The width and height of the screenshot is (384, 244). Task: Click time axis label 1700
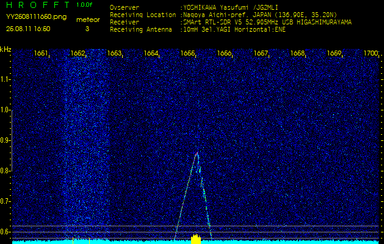click(x=371, y=53)
